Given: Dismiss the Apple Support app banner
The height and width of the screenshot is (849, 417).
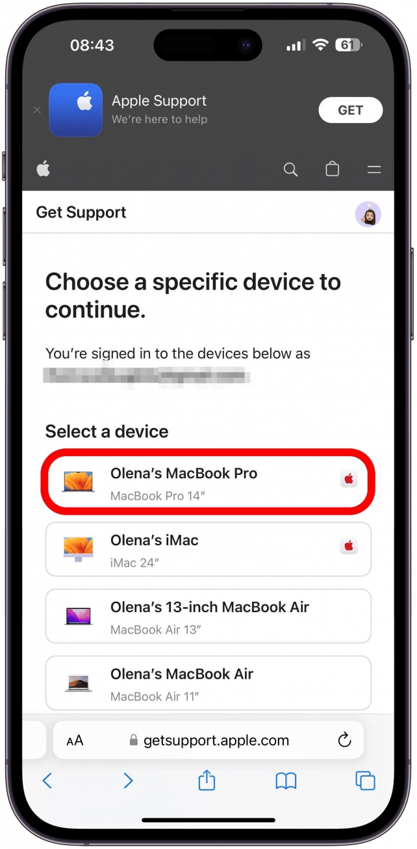Looking at the screenshot, I should (x=36, y=110).
